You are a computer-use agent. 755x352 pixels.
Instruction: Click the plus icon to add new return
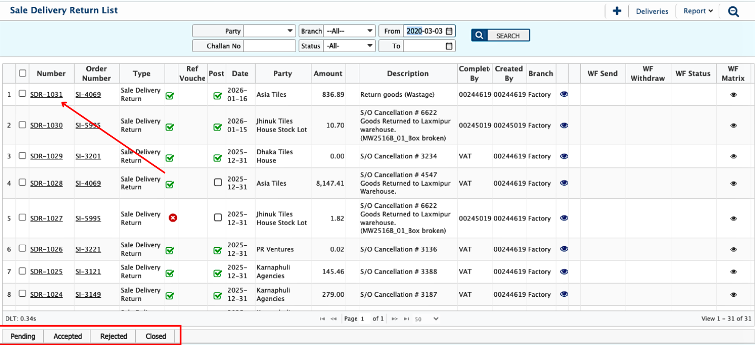(x=617, y=11)
